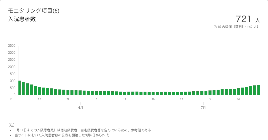Select the note starting with 当サイトにおいて
This screenshot has height=140, width=268.
click(x=62, y=135)
